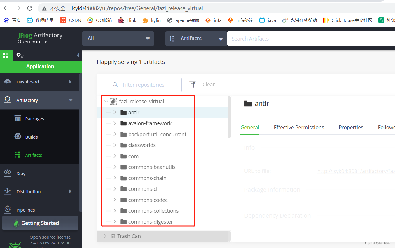This screenshot has height=248, width=395.
Task: Click the filter funnel icon beside repositories filter
Action: pos(192,84)
